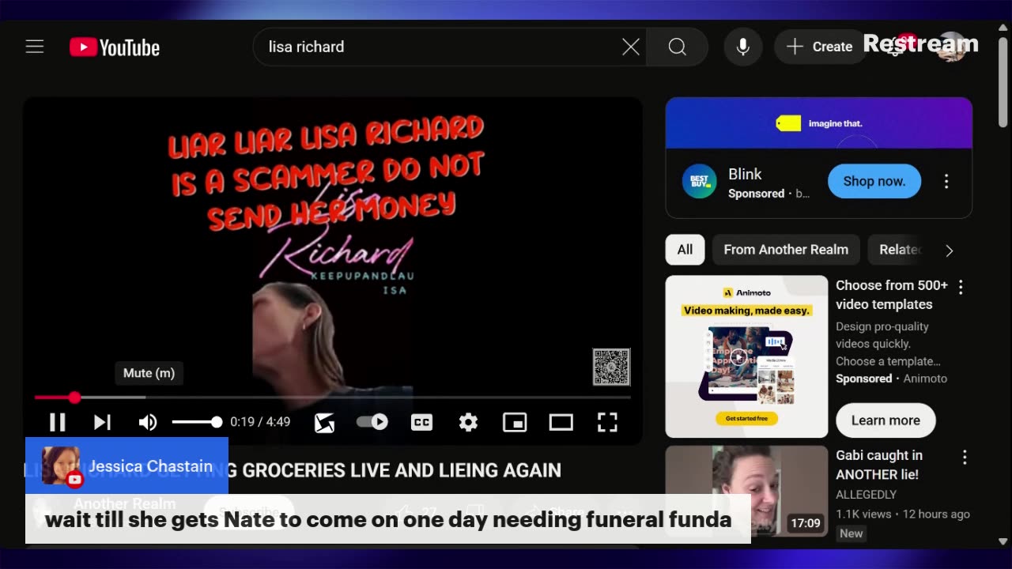Click the video progress bar
The height and width of the screenshot is (569, 1012).
click(332, 398)
